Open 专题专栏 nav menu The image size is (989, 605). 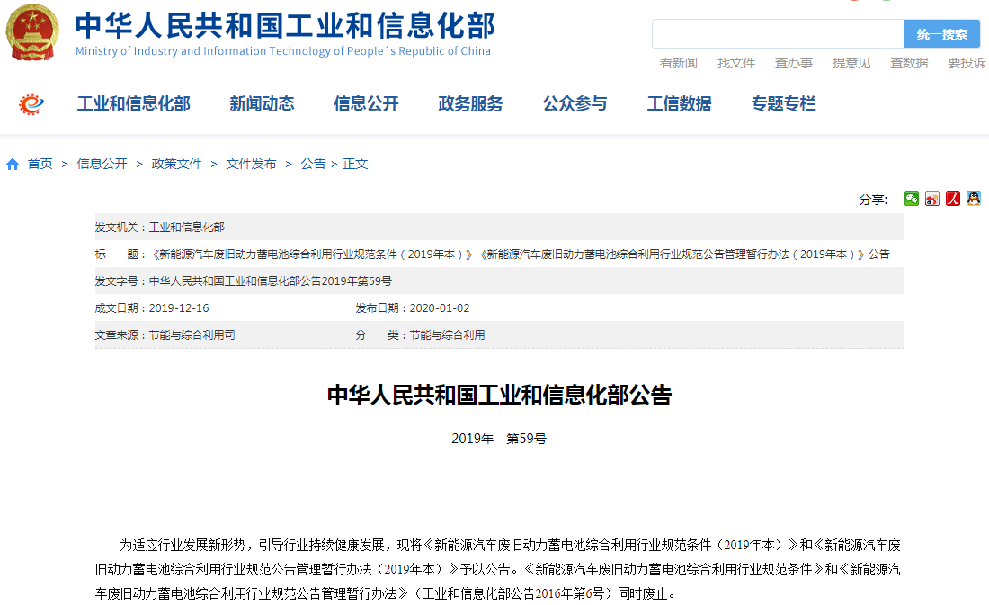click(x=783, y=103)
